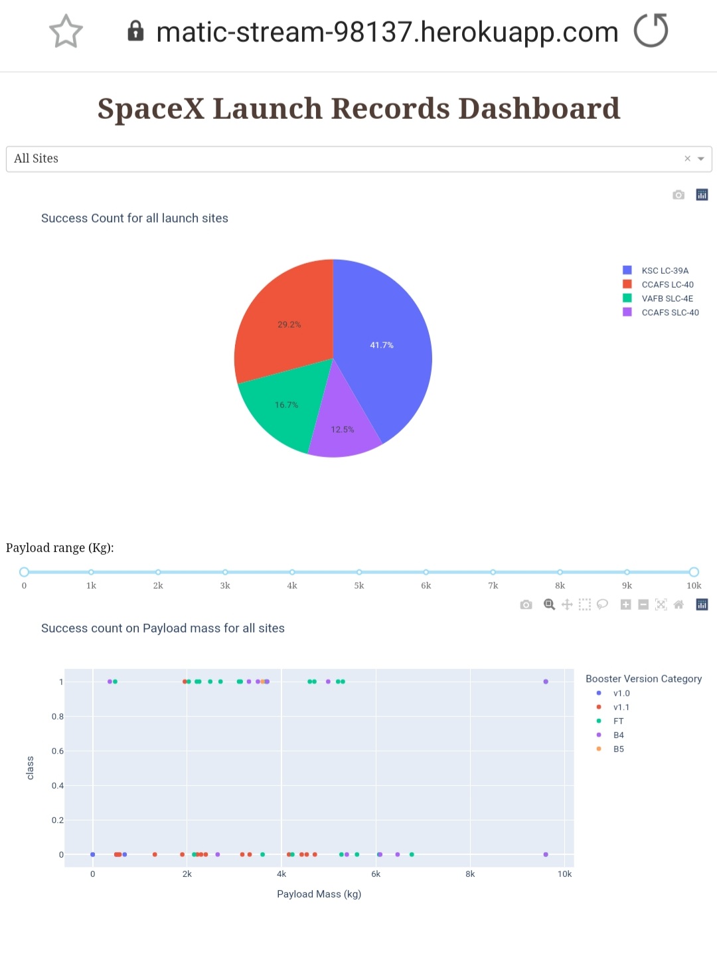This screenshot has height=956, width=717.
Task: Set payload slider to 2k mark
Action: pos(158,572)
